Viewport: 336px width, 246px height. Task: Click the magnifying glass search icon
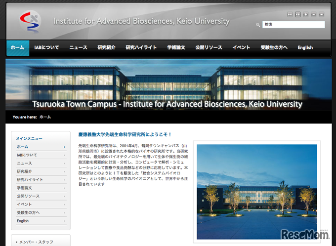(258, 25)
